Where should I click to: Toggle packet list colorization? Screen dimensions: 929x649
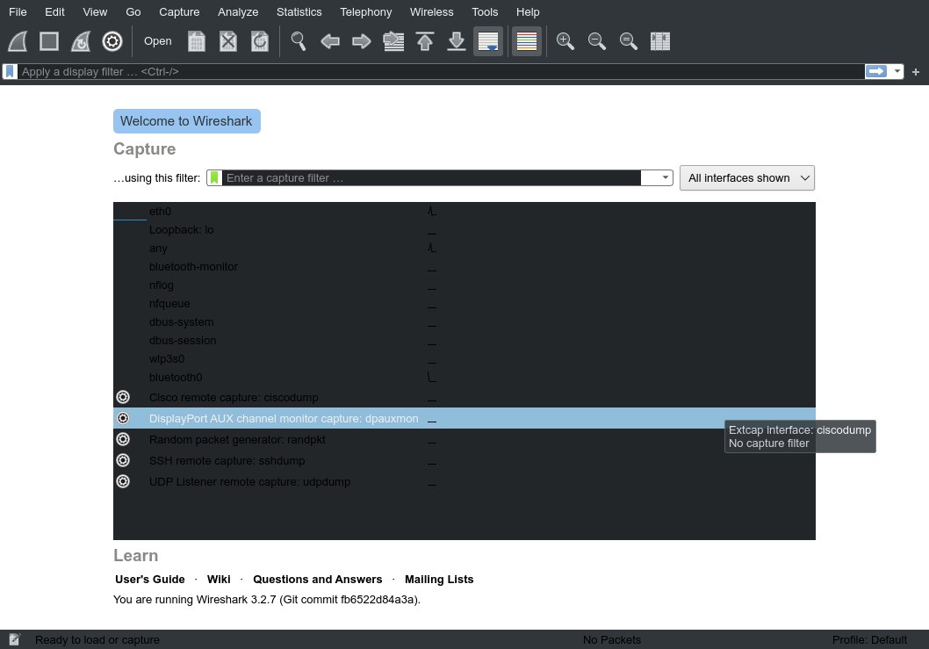[527, 41]
